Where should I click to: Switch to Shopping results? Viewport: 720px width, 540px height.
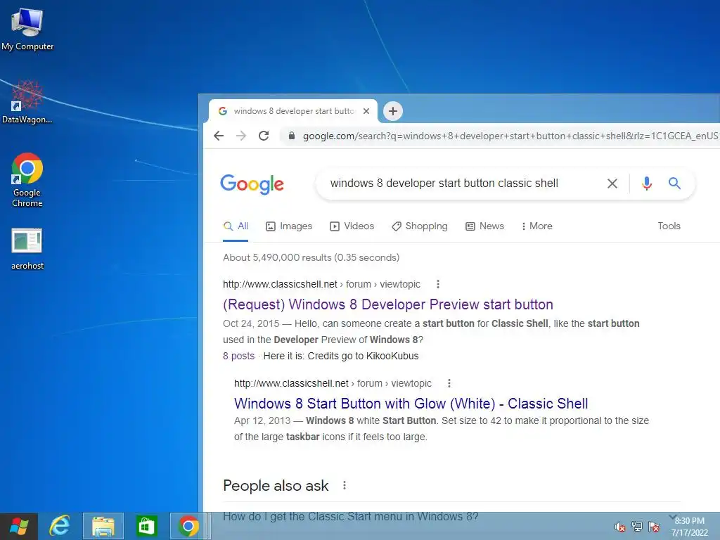419,226
